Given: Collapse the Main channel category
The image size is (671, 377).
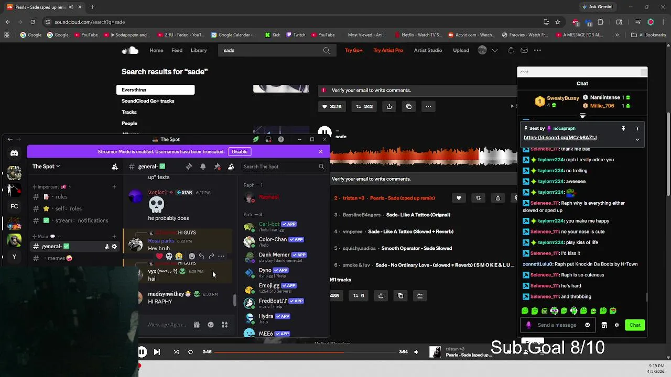Looking at the screenshot, I should click(47, 236).
